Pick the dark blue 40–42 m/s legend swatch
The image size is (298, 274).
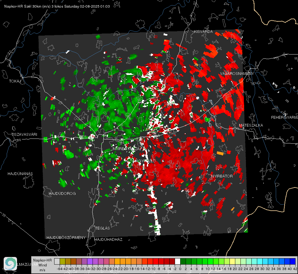tap(293, 261)
